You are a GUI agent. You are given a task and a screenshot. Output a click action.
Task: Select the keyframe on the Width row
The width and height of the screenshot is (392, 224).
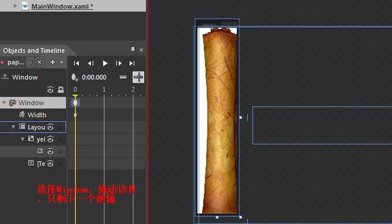click(75, 115)
